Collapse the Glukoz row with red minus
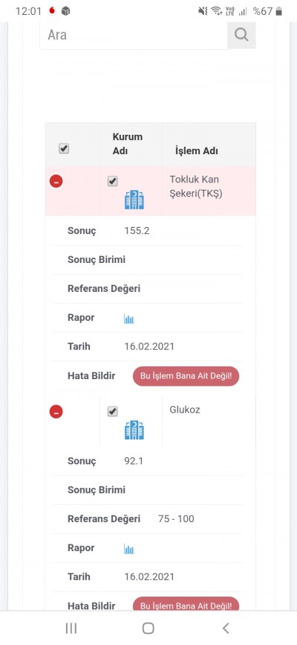 point(56,411)
